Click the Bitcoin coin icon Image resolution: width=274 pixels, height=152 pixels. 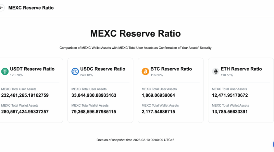(x=145, y=71)
